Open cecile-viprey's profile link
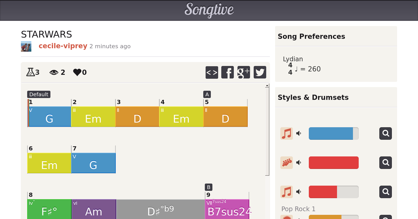The height and width of the screenshot is (219, 418). click(x=63, y=46)
